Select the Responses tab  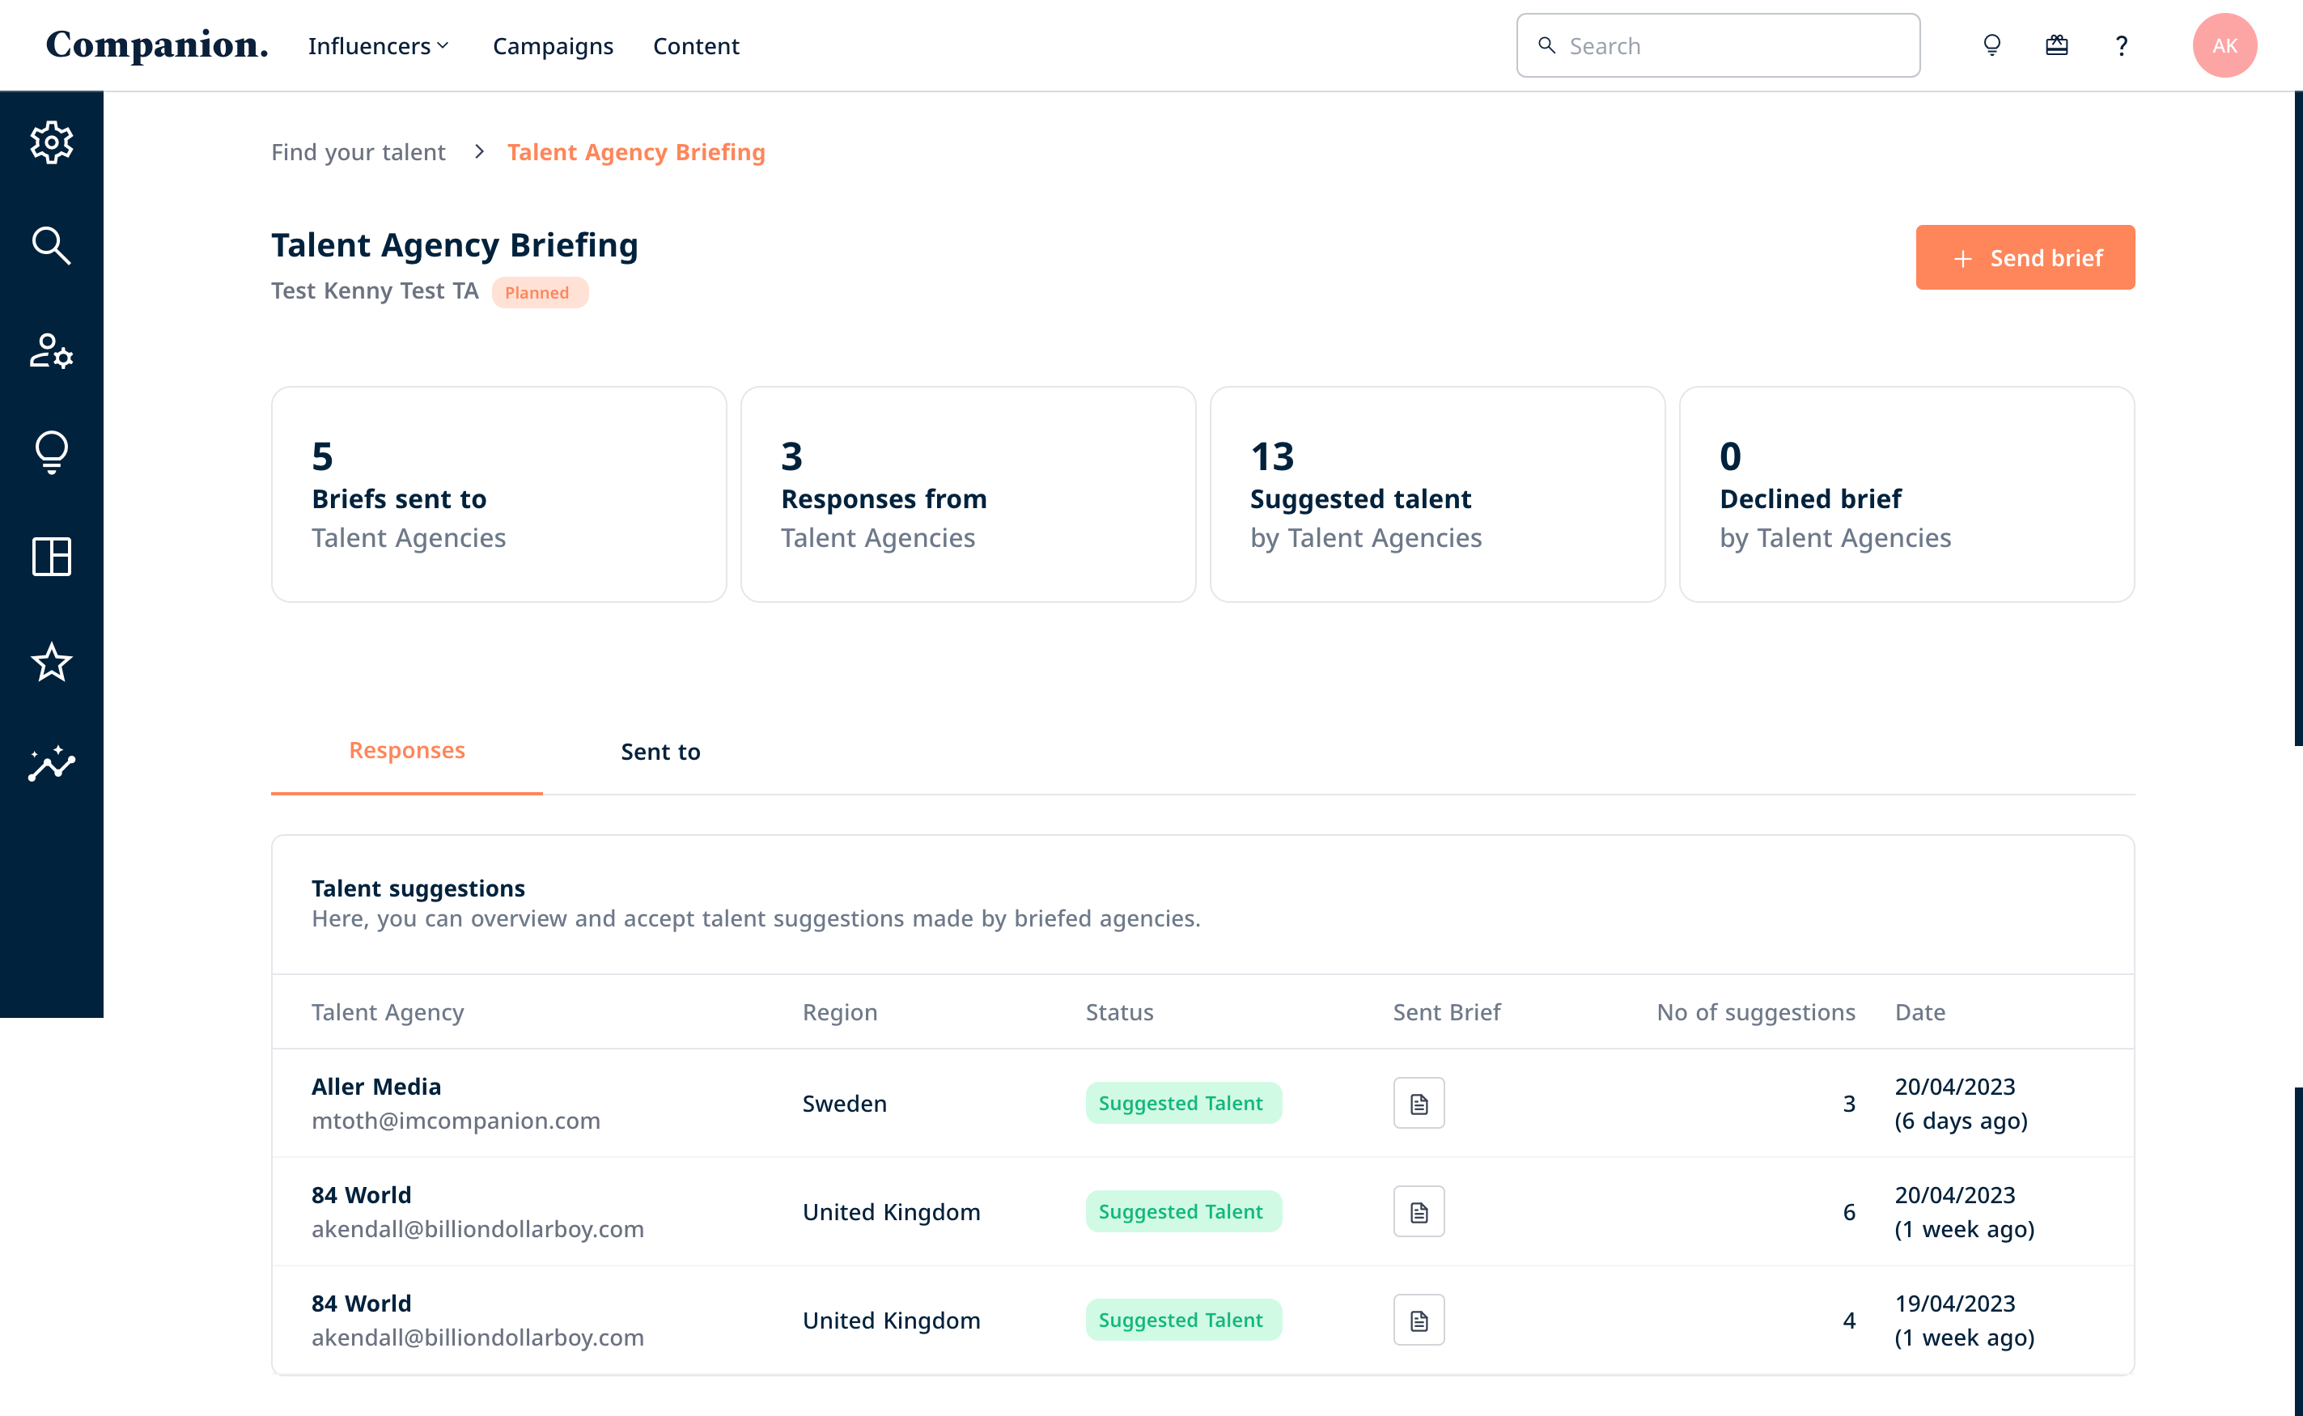tap(406, 750)
